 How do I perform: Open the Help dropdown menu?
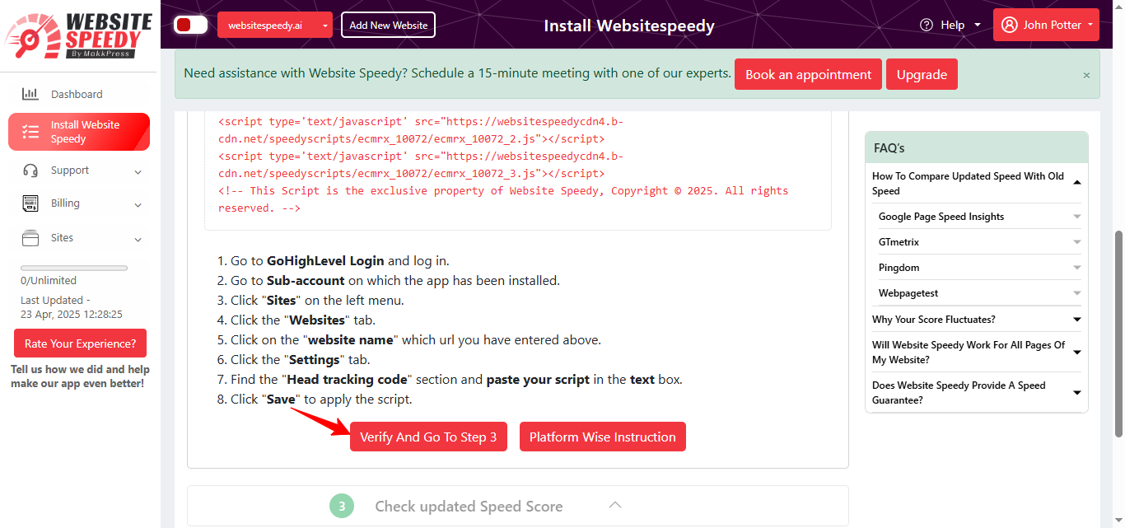tap(950, 25)
